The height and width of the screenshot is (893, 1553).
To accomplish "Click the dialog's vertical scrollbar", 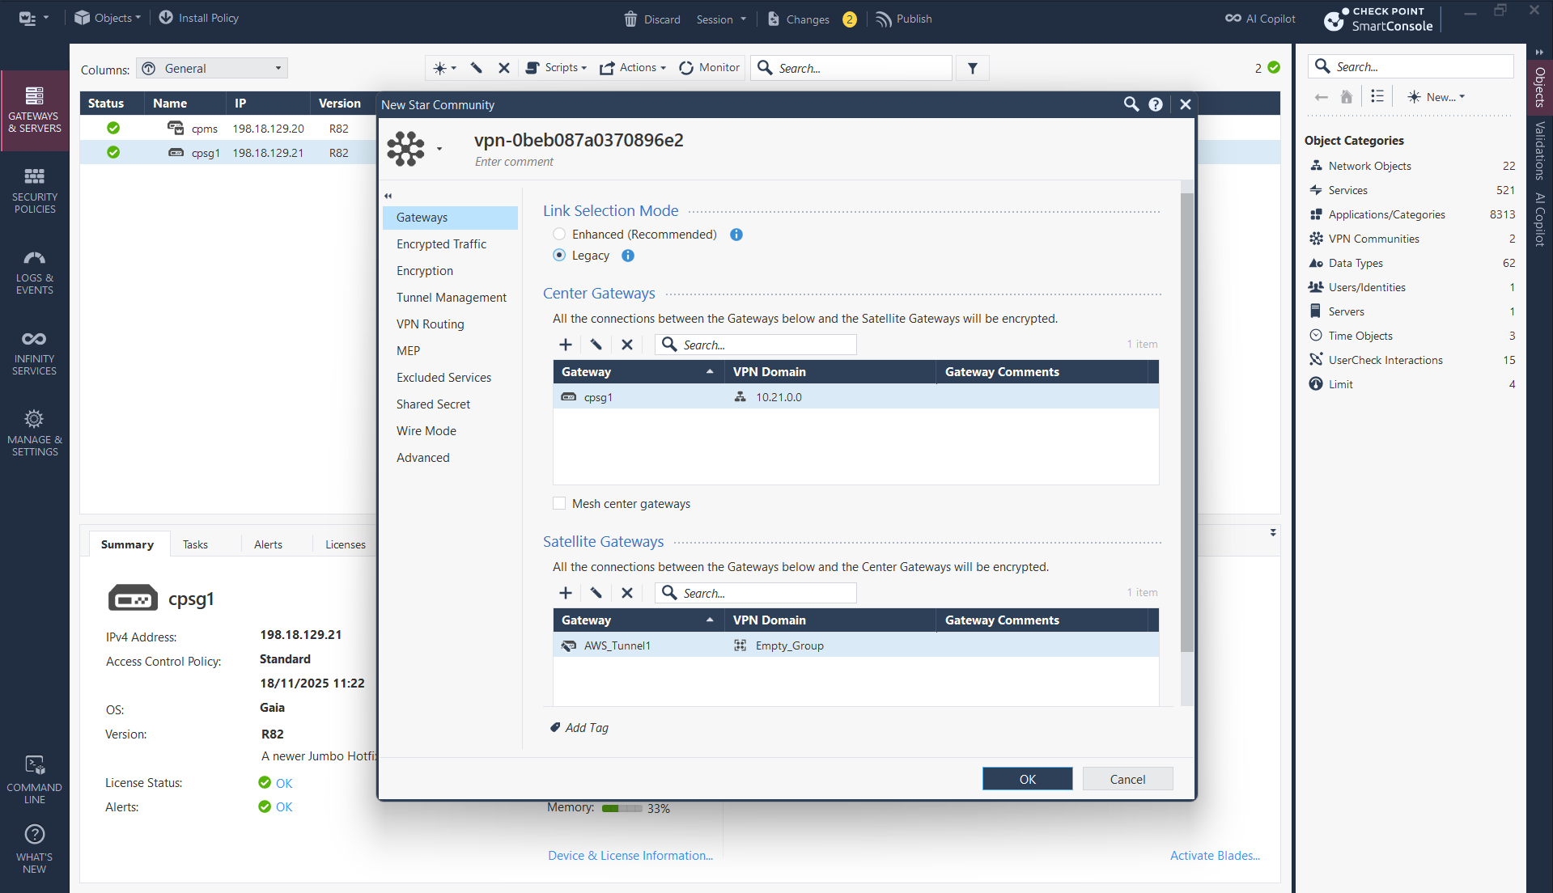I will tap(1186, 421).
